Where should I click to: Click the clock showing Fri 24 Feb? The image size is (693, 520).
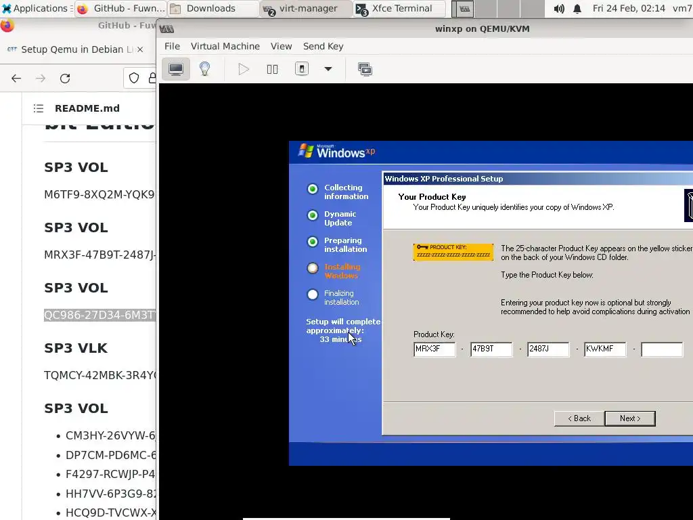[x=629, y=8]
